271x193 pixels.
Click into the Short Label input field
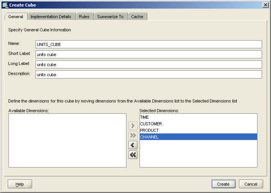tap(149, 55)
